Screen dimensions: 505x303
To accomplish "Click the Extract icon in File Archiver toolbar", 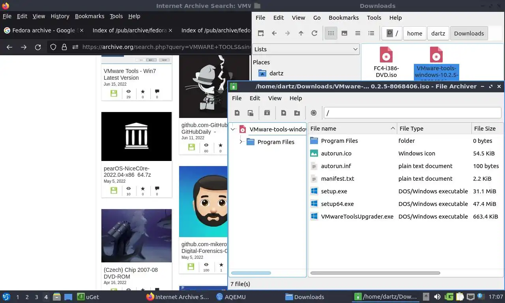I will [x=267, y=113].
